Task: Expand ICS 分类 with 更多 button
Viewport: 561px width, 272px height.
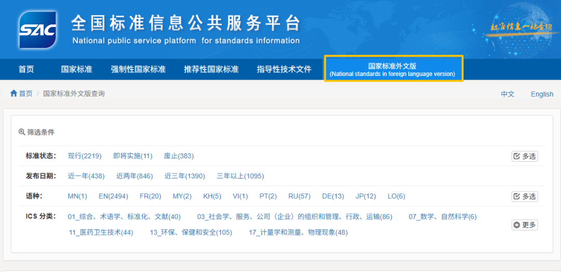Action: [x=524, y=225]
